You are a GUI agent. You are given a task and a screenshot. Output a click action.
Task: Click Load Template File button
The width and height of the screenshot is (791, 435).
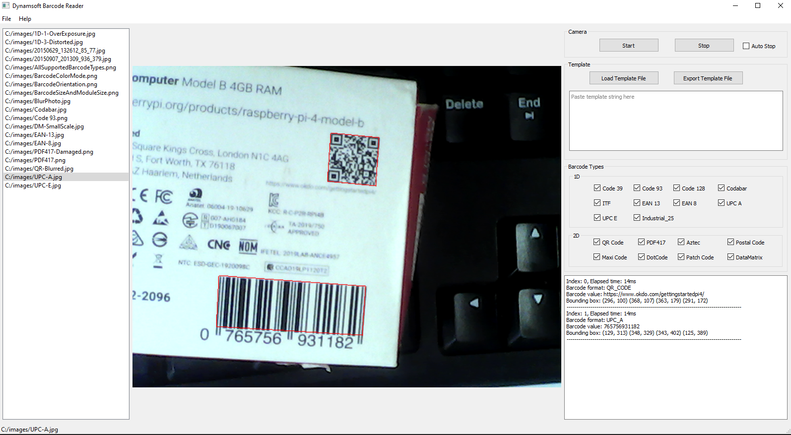[623, 78]
